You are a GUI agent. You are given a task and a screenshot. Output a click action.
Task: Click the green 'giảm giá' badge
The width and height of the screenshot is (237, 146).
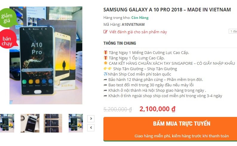[x=7, y=18]
